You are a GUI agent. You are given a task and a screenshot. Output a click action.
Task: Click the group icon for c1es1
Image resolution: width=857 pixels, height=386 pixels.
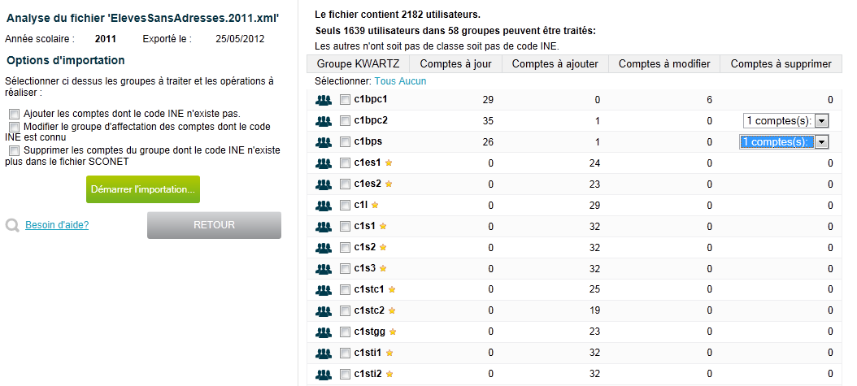tap(324, 163)
